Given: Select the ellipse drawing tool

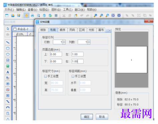Looking at the screenshot, I should tap(8, 54).
